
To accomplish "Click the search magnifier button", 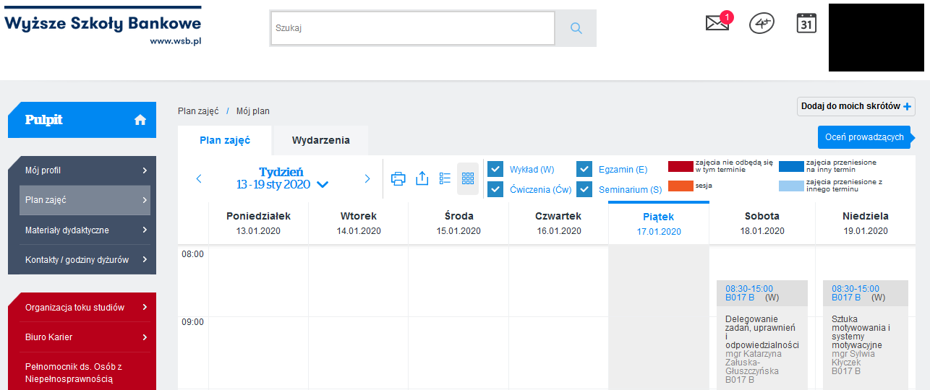I will pyautogui.click(x=576, y=28).
